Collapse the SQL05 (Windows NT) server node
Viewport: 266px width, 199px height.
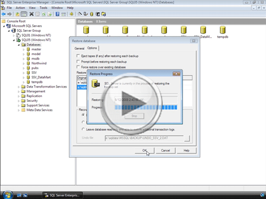pos(14,40)
